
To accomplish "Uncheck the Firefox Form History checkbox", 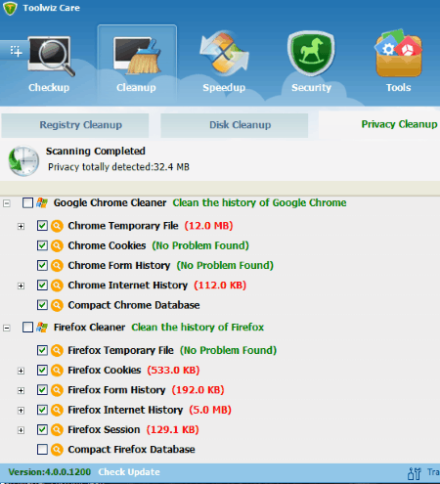I will pos(42,390).
